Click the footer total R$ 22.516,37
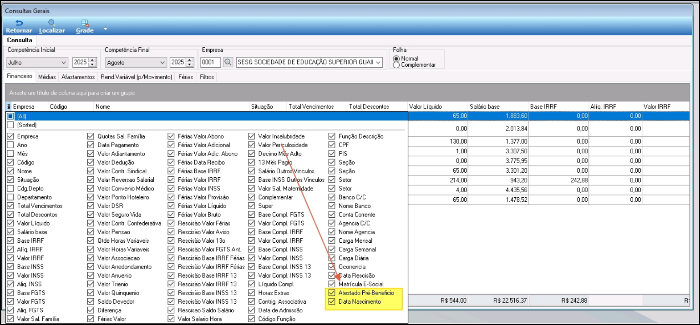 tap(498, 300)
